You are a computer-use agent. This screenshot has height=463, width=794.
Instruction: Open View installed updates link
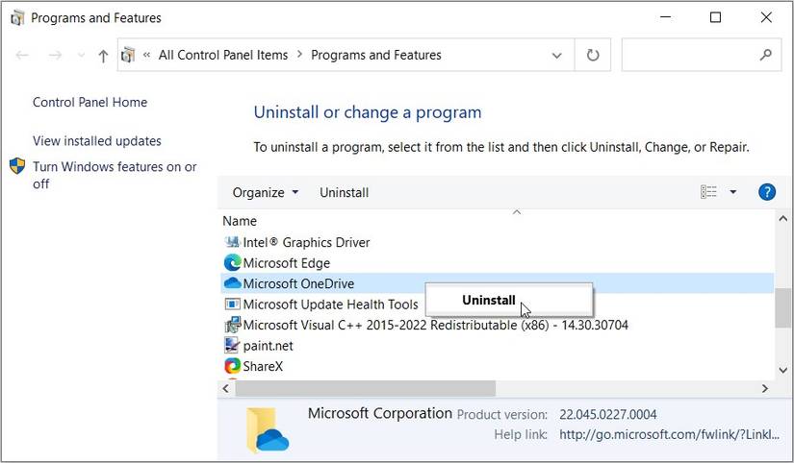[97, 141]
